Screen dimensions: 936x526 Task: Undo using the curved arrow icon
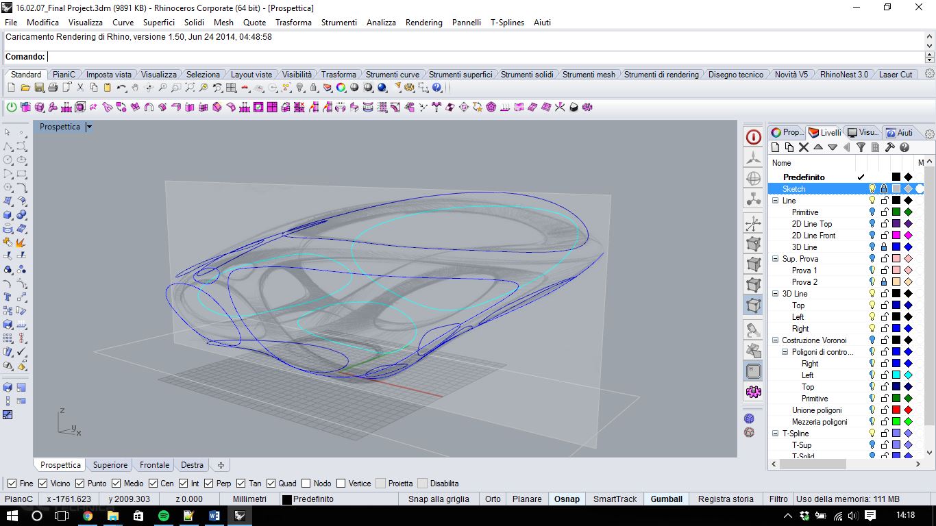tap(121, 88)
